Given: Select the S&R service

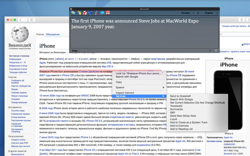Looking at the screenshot, I should [197, 112].
